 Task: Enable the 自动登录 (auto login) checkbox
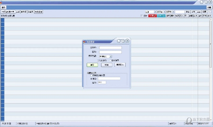coord(111,60)
